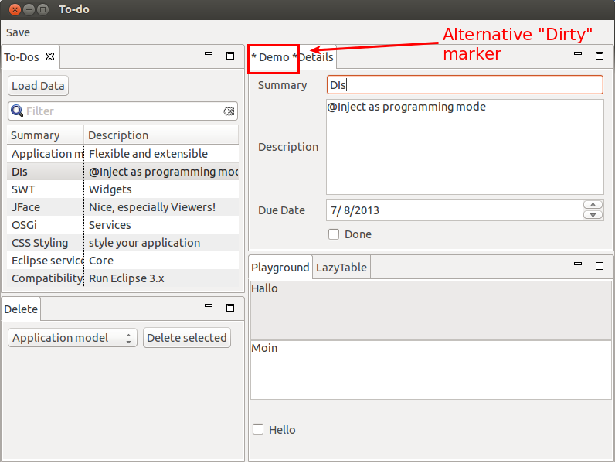Sort by the Description column header
The width and height of the screenshot is (615, 464).
[161, 135]
